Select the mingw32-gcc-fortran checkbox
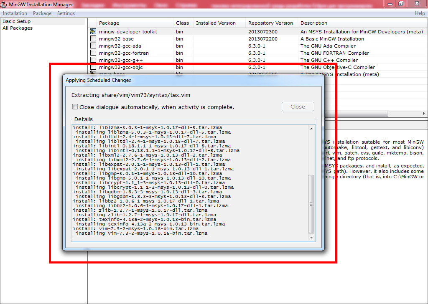 click(93, 53)
